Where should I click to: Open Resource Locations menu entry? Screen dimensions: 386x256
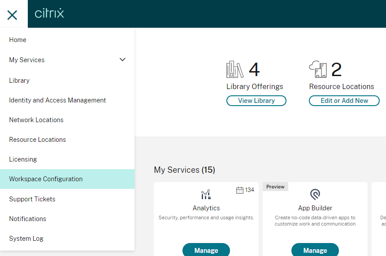[x=38, y=140]
